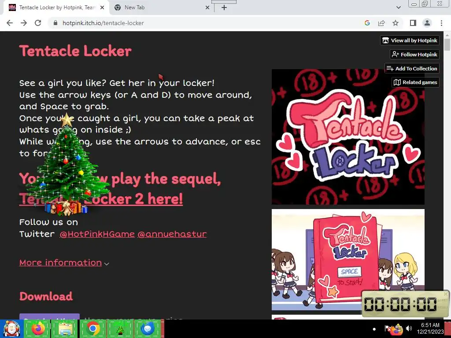Click the Action Center flag tray icon
Image resolution: width=451 pixels, height=338 pixels.
tap(388, 328)
